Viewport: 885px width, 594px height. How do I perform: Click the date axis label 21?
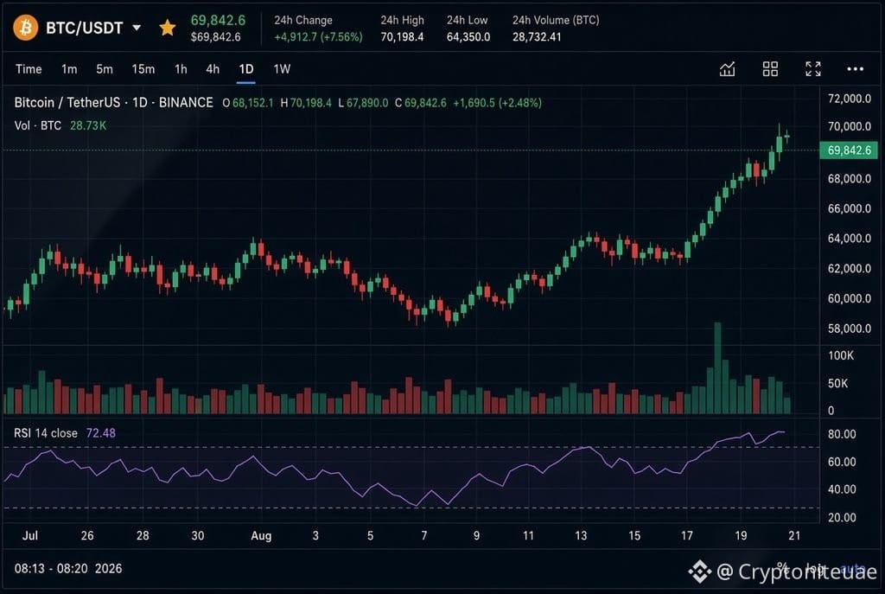click(794, 535)
